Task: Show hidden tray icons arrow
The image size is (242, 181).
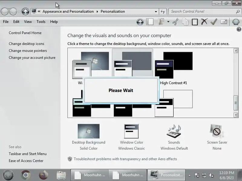Action: click(189, 175)
